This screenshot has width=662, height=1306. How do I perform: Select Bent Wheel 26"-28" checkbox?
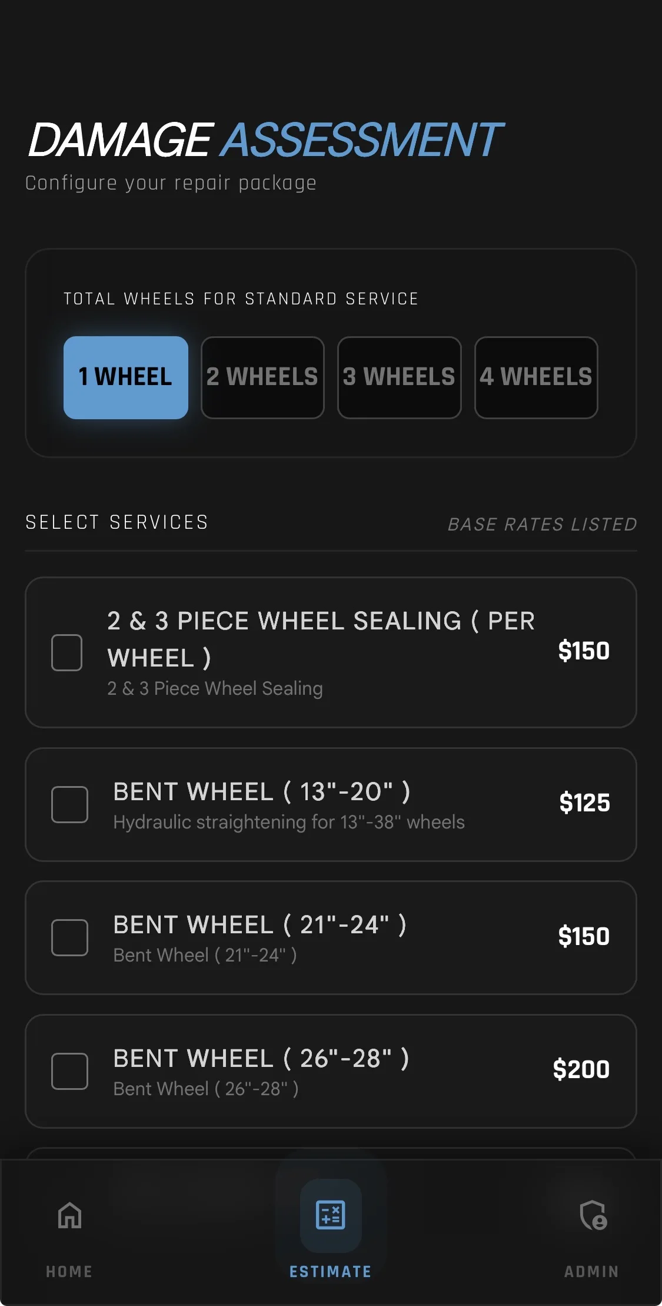click(x=69, y=1071)
